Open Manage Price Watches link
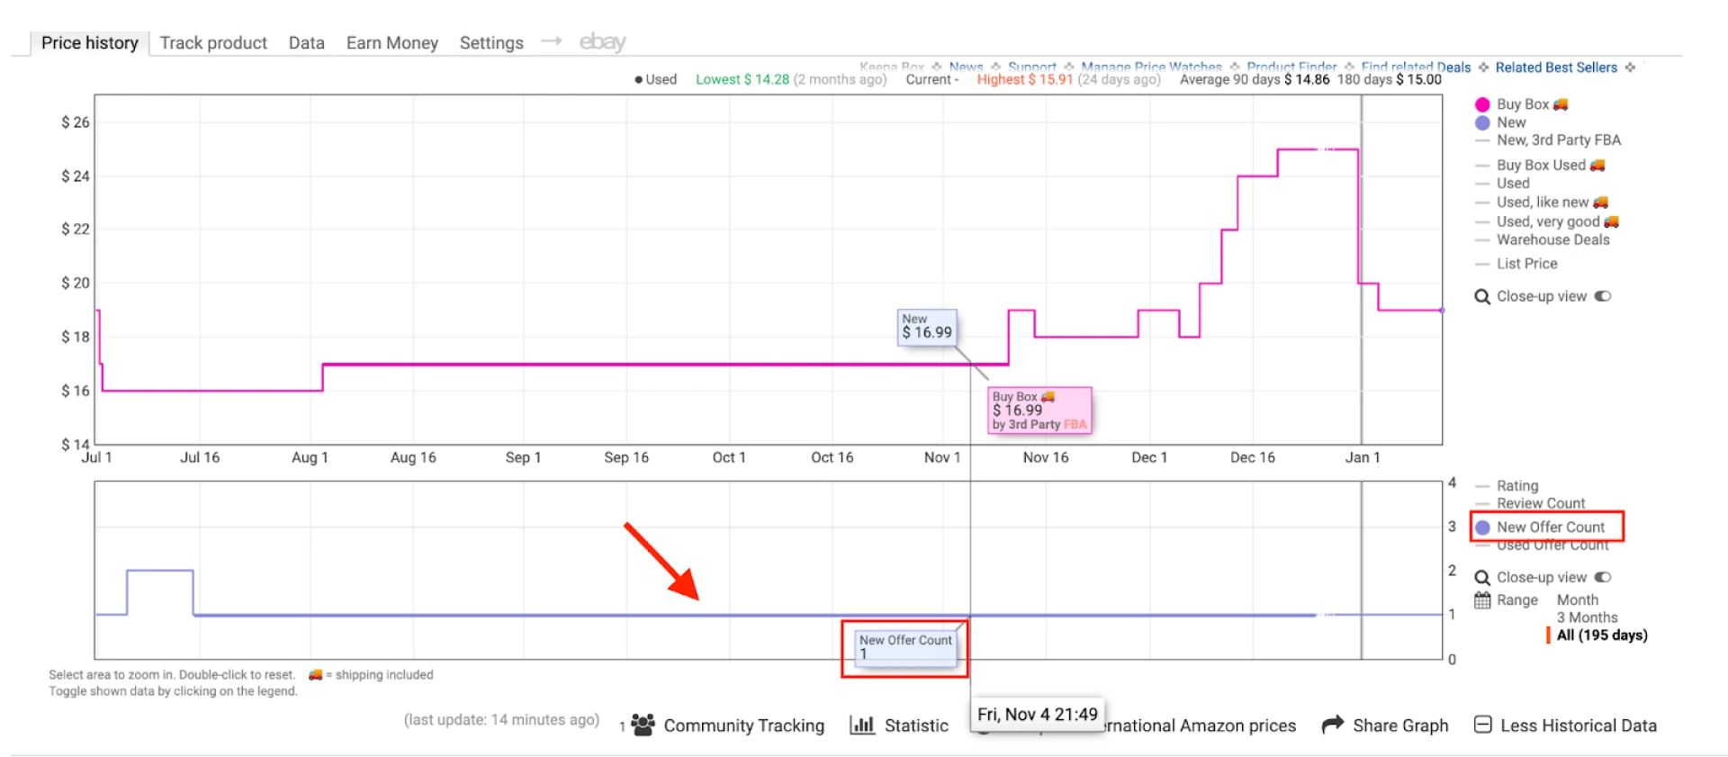This screenshot has width=1728, height=757. (1151, 68)
